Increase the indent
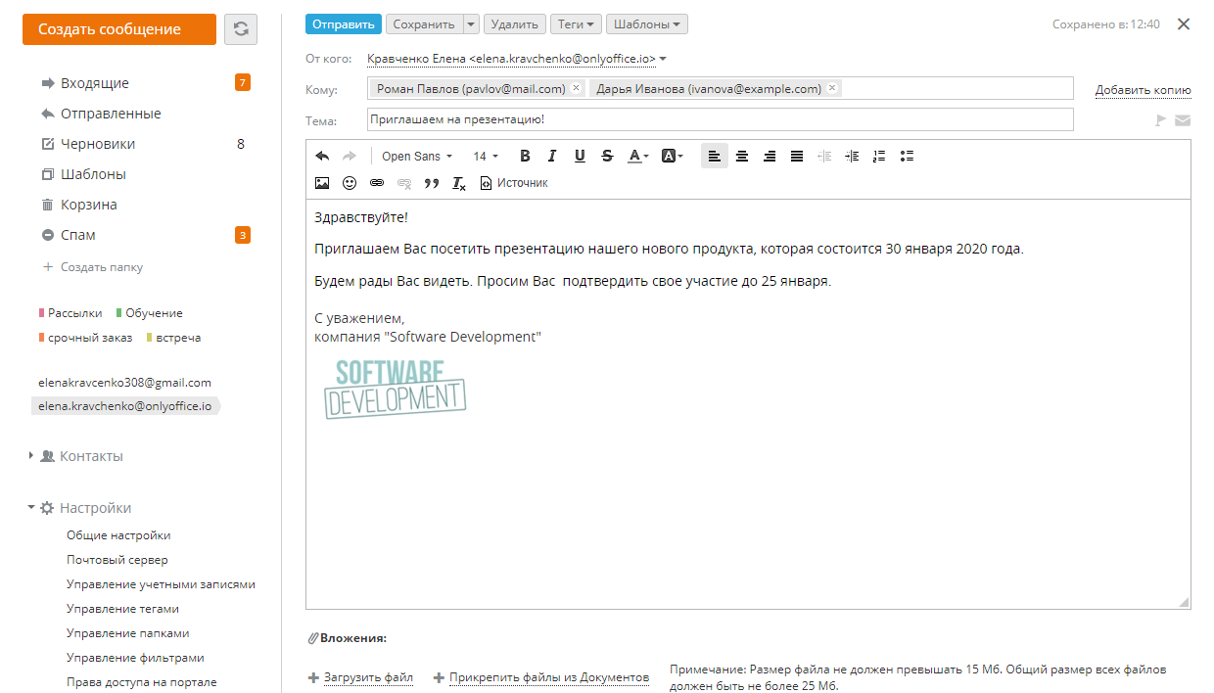This screenshot has width=1214, height=693. pos(852,156)
